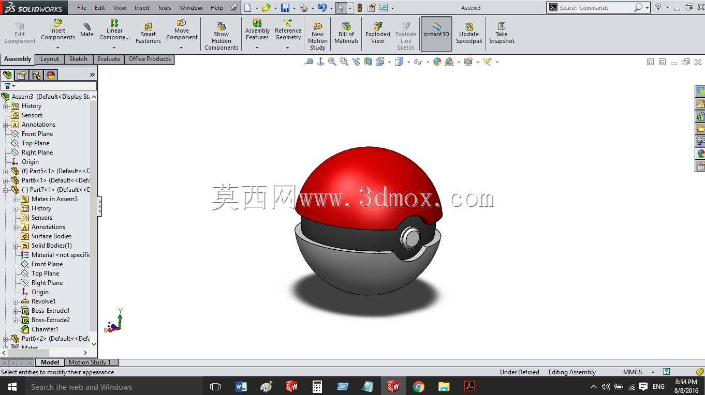Select the Mate tool

click(x=87, y=30)
